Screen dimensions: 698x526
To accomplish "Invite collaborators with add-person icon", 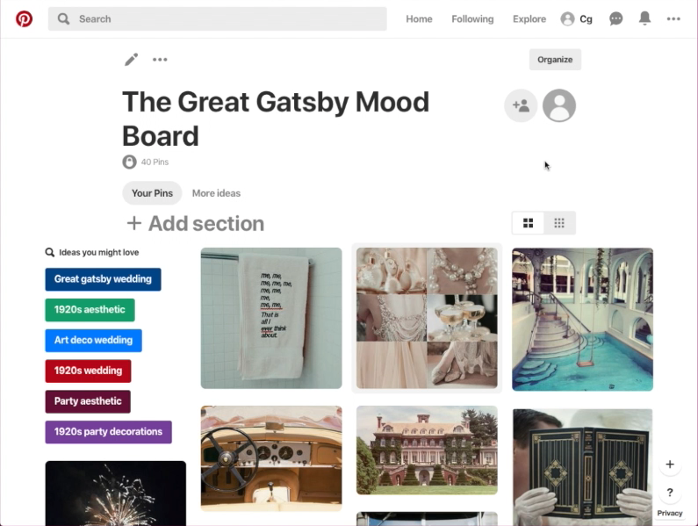I will [521, 105].
